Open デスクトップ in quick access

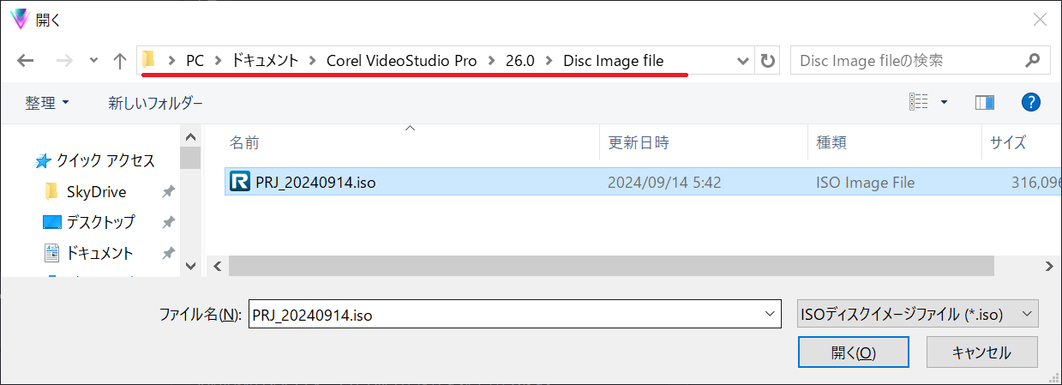(x=100, y=222)
